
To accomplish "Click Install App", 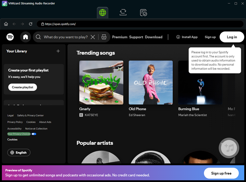I will click(187, 37).
